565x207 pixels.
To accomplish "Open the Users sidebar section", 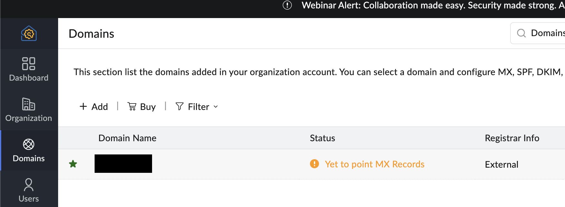I will (29, 190).
